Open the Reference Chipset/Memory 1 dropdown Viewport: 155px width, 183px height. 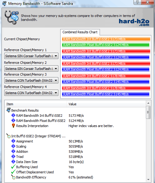click(31, 56)
